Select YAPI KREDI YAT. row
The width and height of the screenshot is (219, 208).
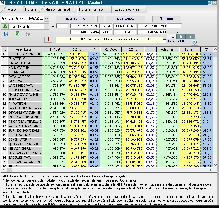(x=107, y=86)
